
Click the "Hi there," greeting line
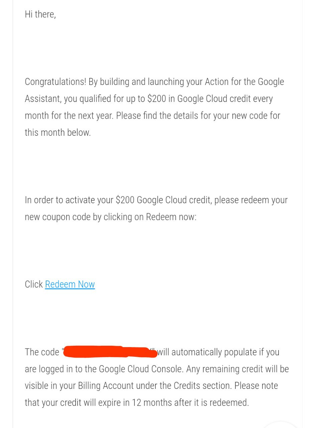coord(40,14)
